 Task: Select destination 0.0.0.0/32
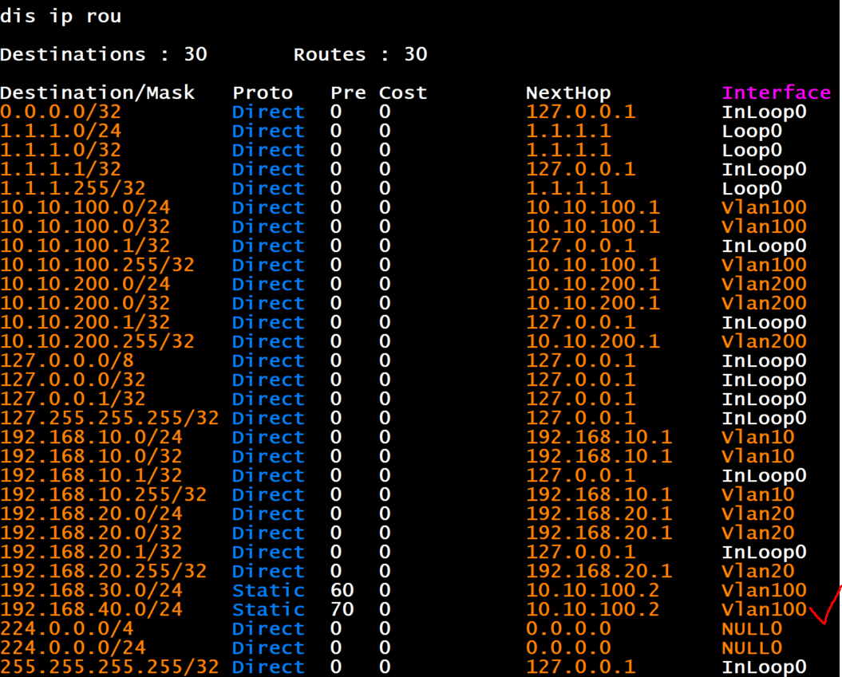(x=61, y=112)
